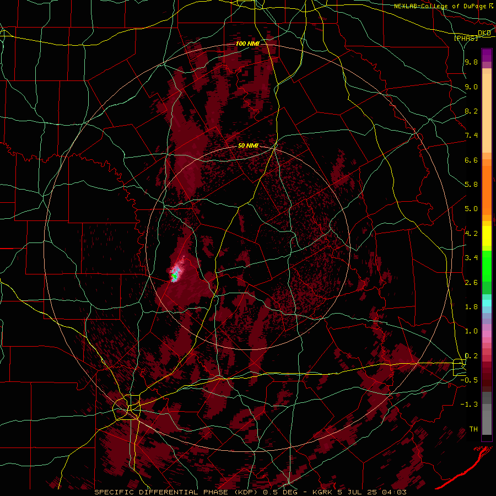Click the 5.0 value on color scale
Viewport: 496px width, 496px height.
(471, 209)
